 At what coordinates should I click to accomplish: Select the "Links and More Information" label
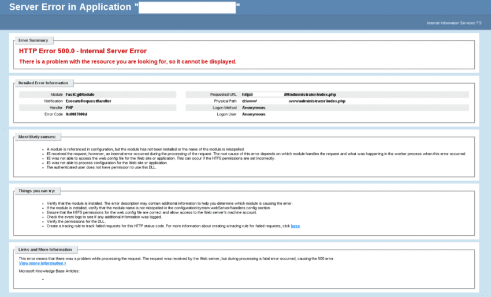(45, 250)
